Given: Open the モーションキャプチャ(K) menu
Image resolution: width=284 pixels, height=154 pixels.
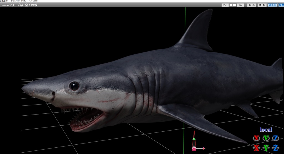Looking at the screenshot, I should pos(19,1).
